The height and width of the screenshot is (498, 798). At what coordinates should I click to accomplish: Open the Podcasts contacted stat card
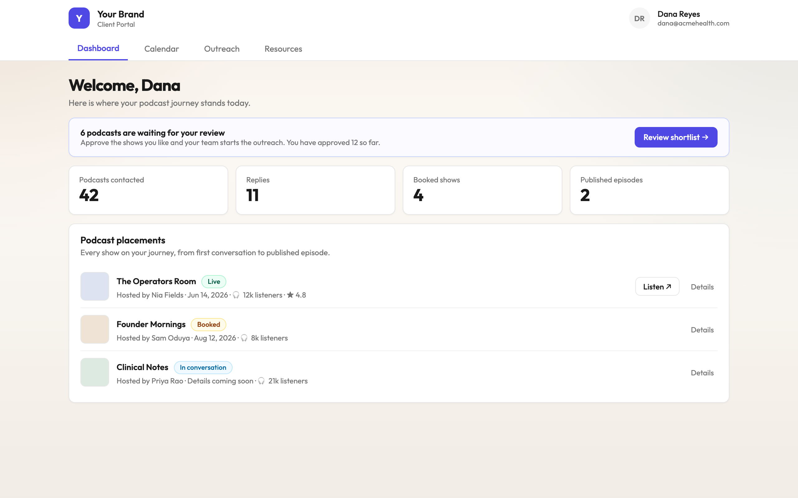[148, 190]
